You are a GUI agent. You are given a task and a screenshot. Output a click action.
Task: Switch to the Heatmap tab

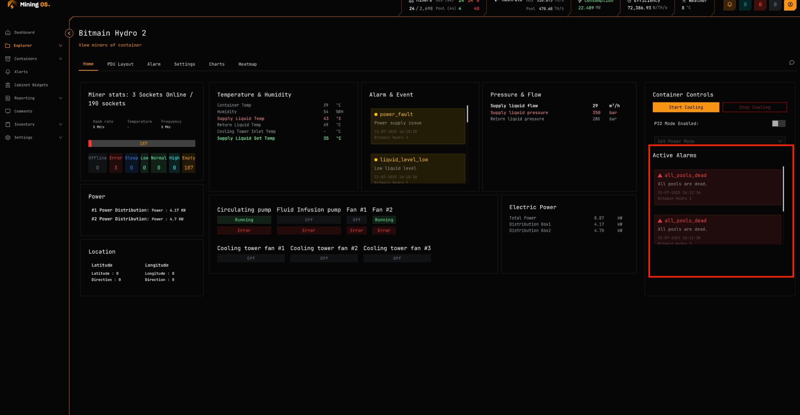[x=247, y=64]
